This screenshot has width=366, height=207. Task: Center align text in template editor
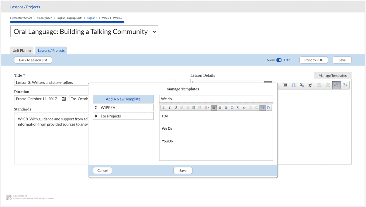point(220,108)
